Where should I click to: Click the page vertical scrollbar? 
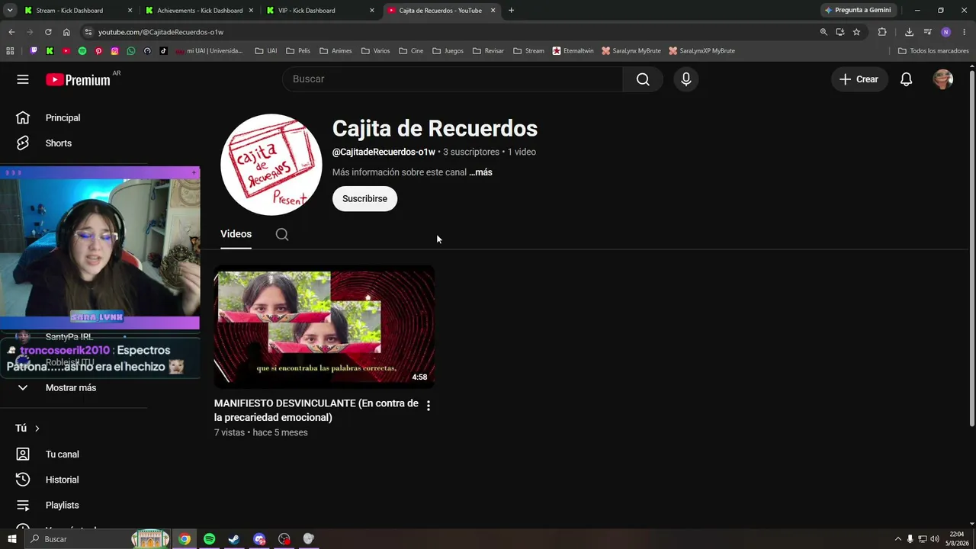[971, 248]
